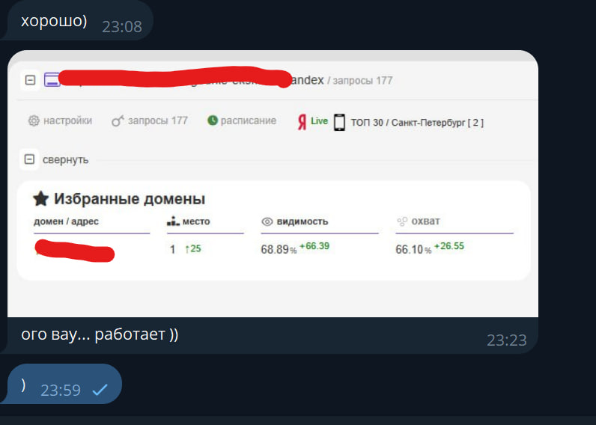596x425 pixels.
Task: Click the settings gear icon near настройки
Action: point(34,120)
